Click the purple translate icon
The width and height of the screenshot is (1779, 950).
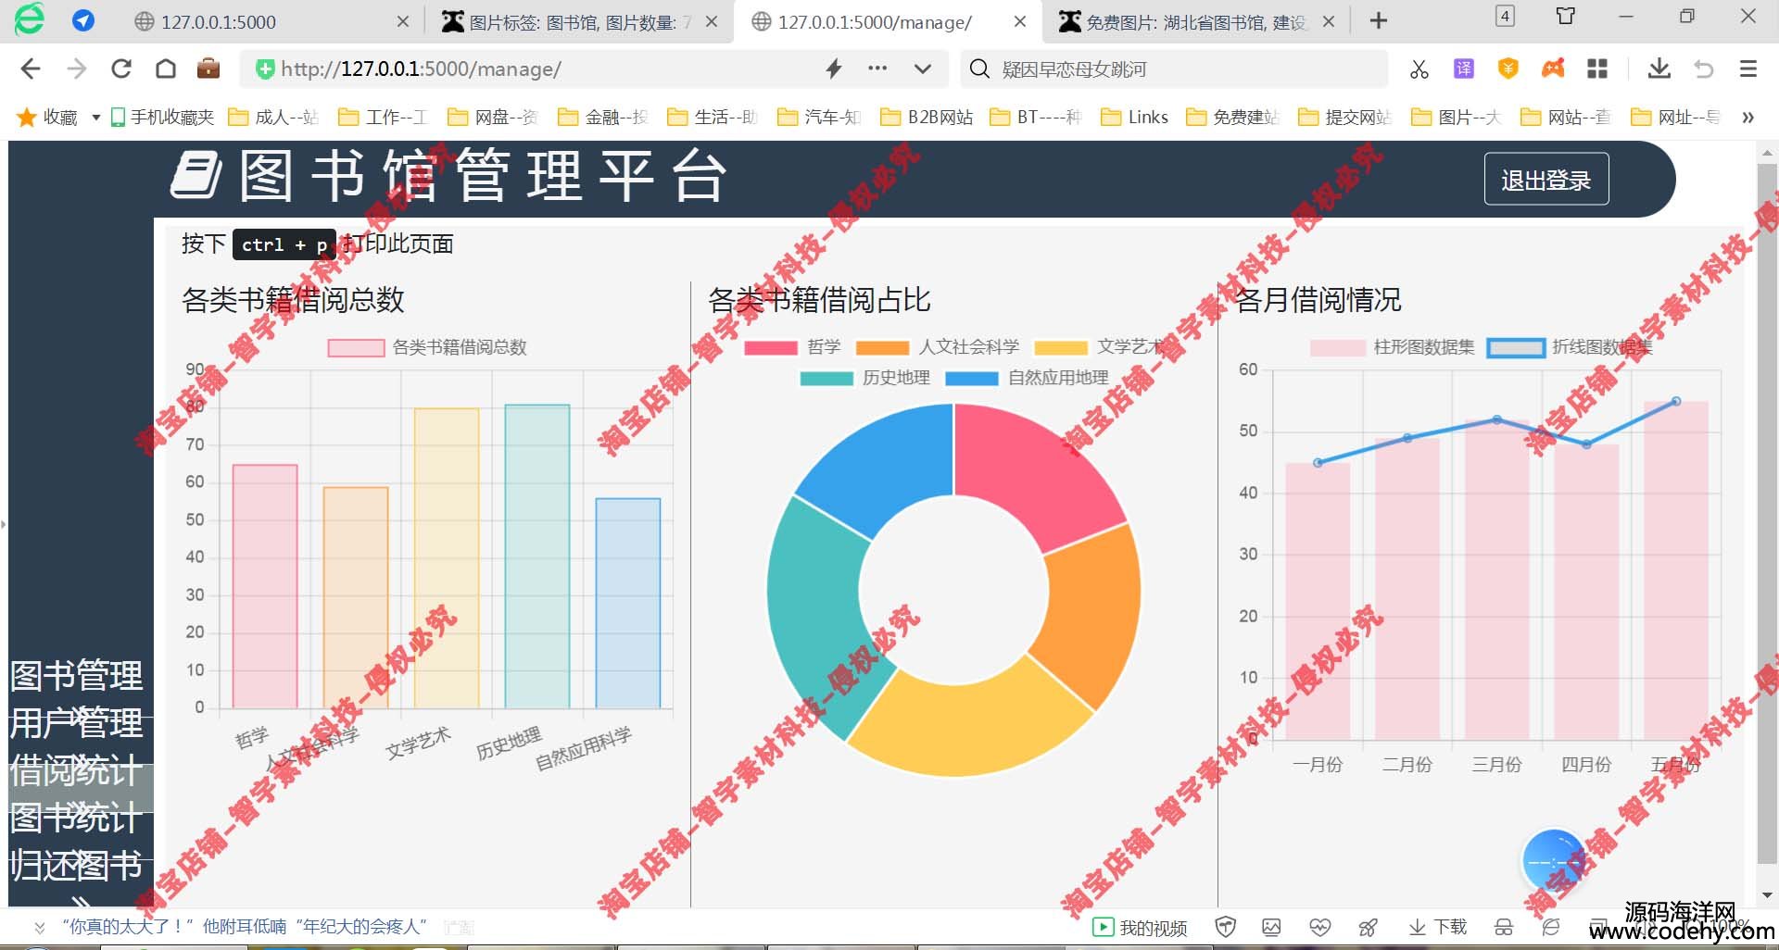(1464, 69)
